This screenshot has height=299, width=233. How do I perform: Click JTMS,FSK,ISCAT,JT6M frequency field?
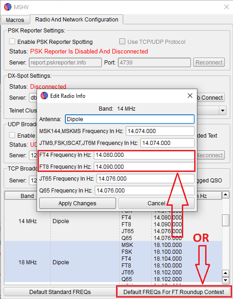pyautogui.click(x=168, y=143)
